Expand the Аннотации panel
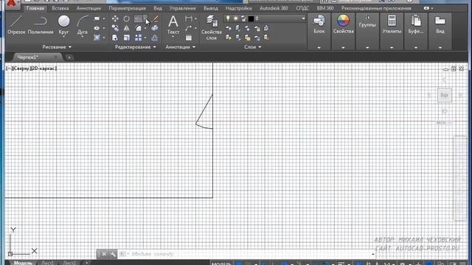The width and height of the screenshot is (472, 265). click(180, 47)
